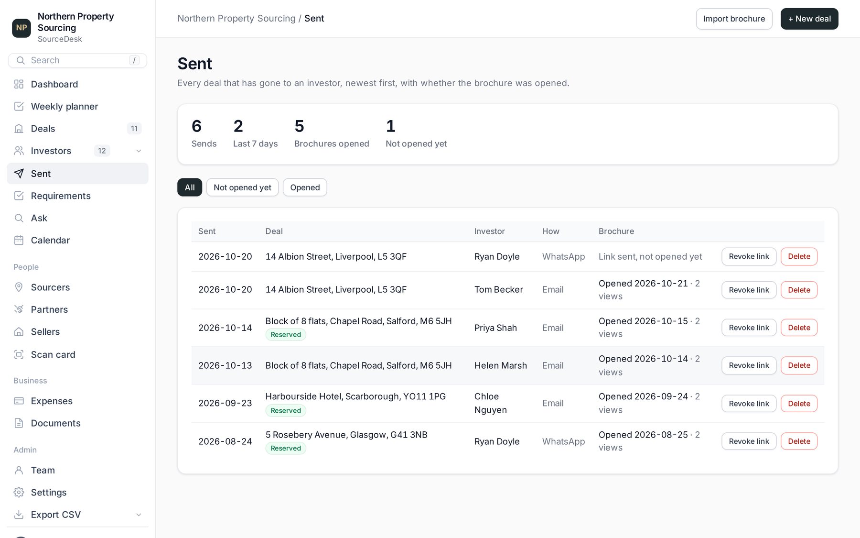Viewport: 860px width, 538px height.
Task: Focus the sidebar Search field
Action: pyautogui.click(x=77, y=60)
